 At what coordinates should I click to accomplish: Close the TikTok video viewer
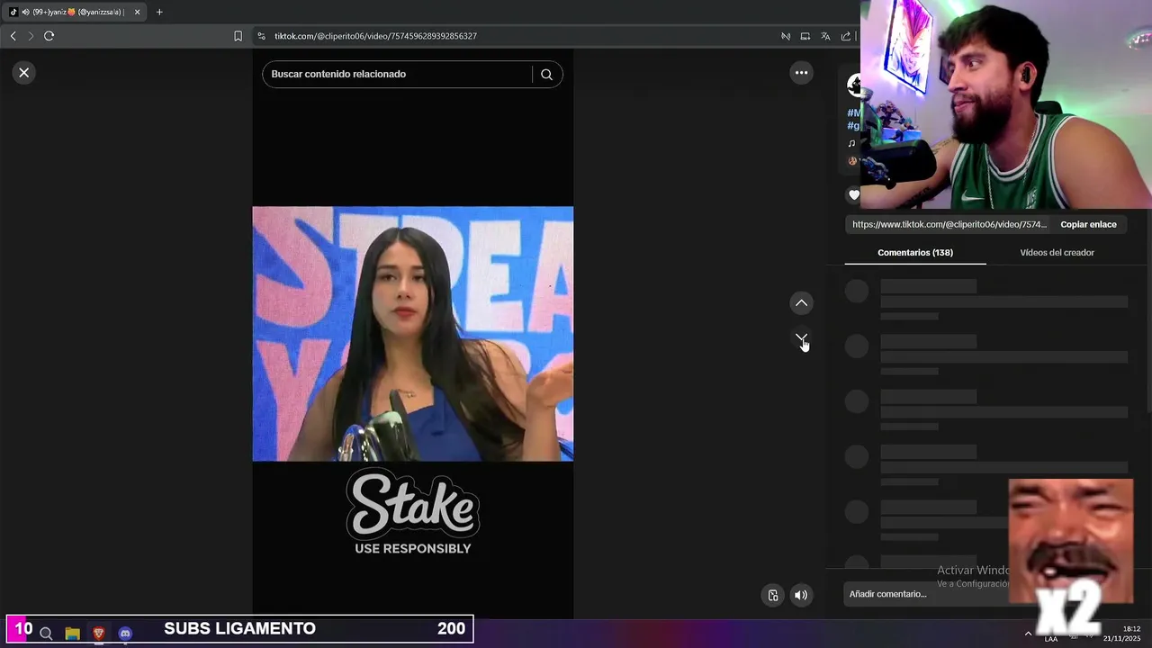coord(24,73)
